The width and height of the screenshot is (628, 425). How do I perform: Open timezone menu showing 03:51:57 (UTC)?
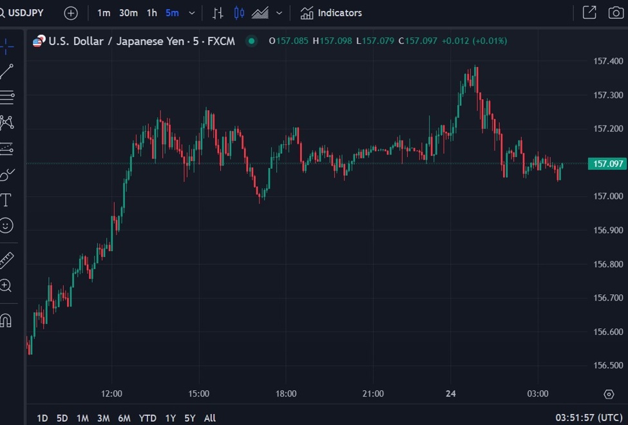tap(589, 418)
